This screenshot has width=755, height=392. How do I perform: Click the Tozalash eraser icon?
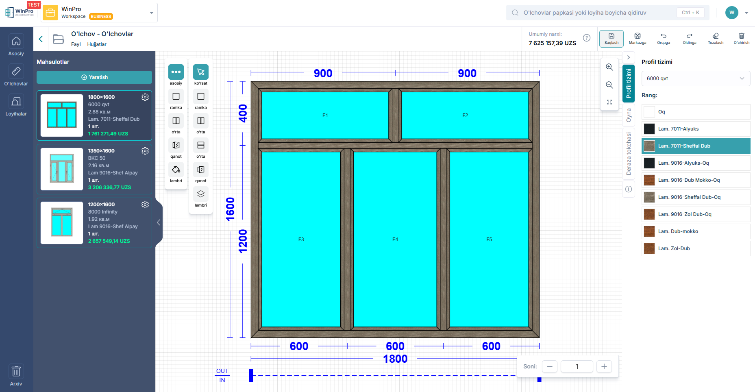(x=715, y=36)
